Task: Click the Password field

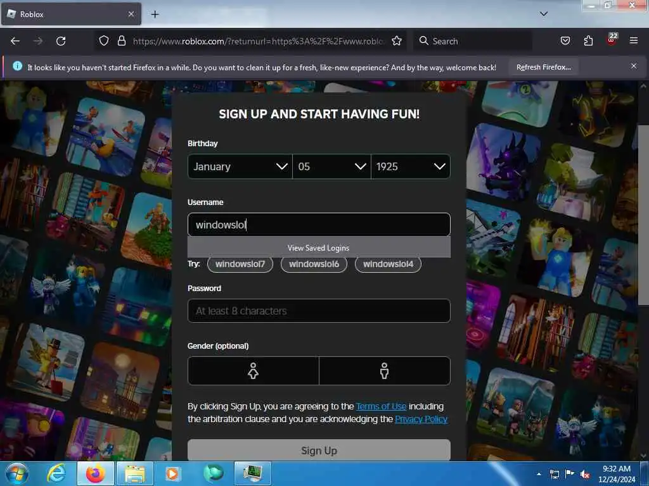Action: (x=319, y=311)
